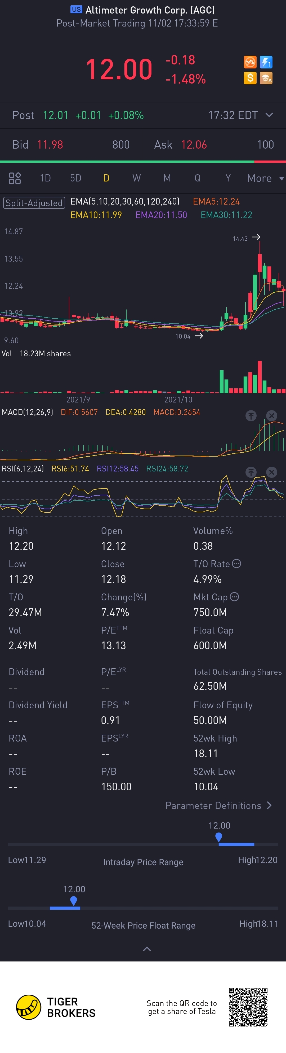Expand the post-market time dropdown chevron
The image size is (286, 1053).
(269, 115)
